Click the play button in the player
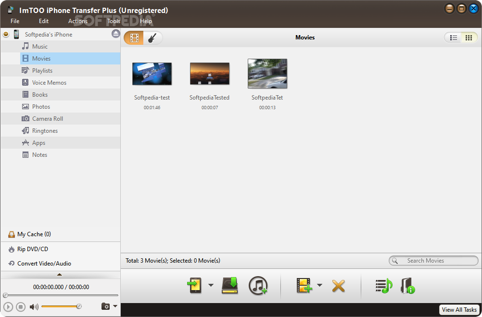 tap(8, 306)
